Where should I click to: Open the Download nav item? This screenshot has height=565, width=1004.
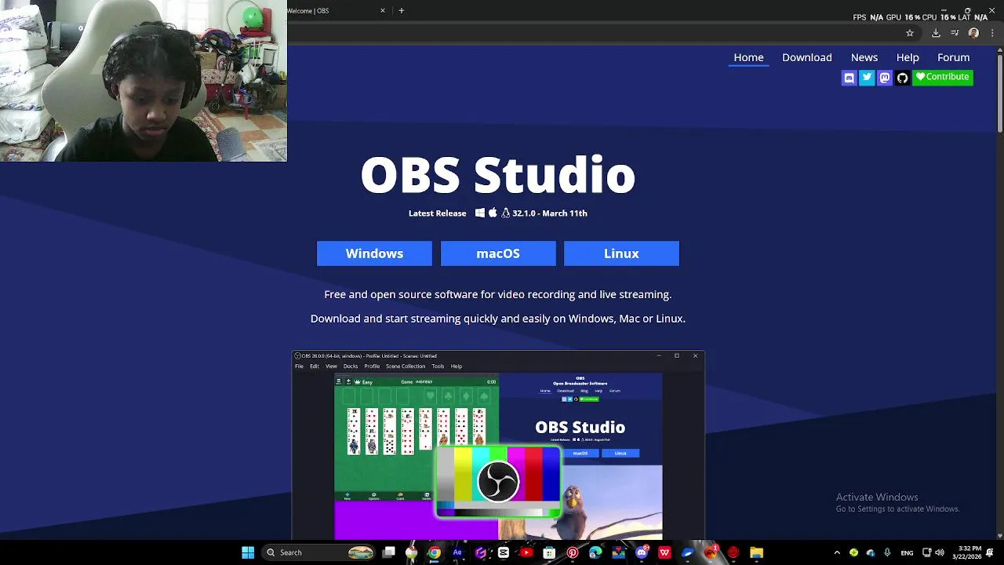(x=807, y=57)
